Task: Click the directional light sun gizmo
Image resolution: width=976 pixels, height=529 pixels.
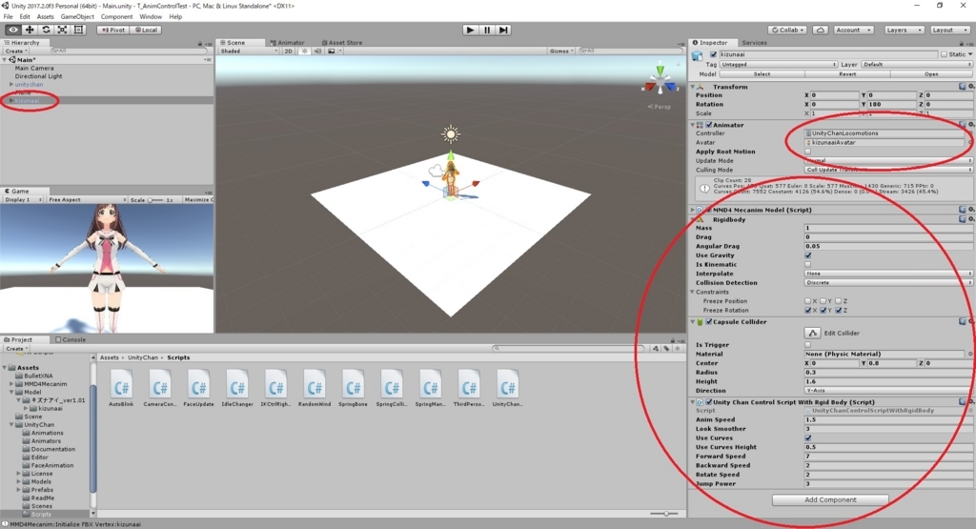Action: (451, 133)
